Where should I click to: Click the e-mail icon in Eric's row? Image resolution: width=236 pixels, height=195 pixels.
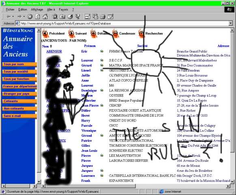pos(102,51)
